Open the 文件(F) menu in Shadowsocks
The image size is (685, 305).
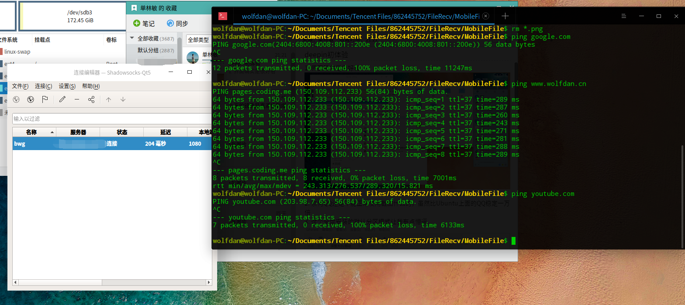(20, 86)
